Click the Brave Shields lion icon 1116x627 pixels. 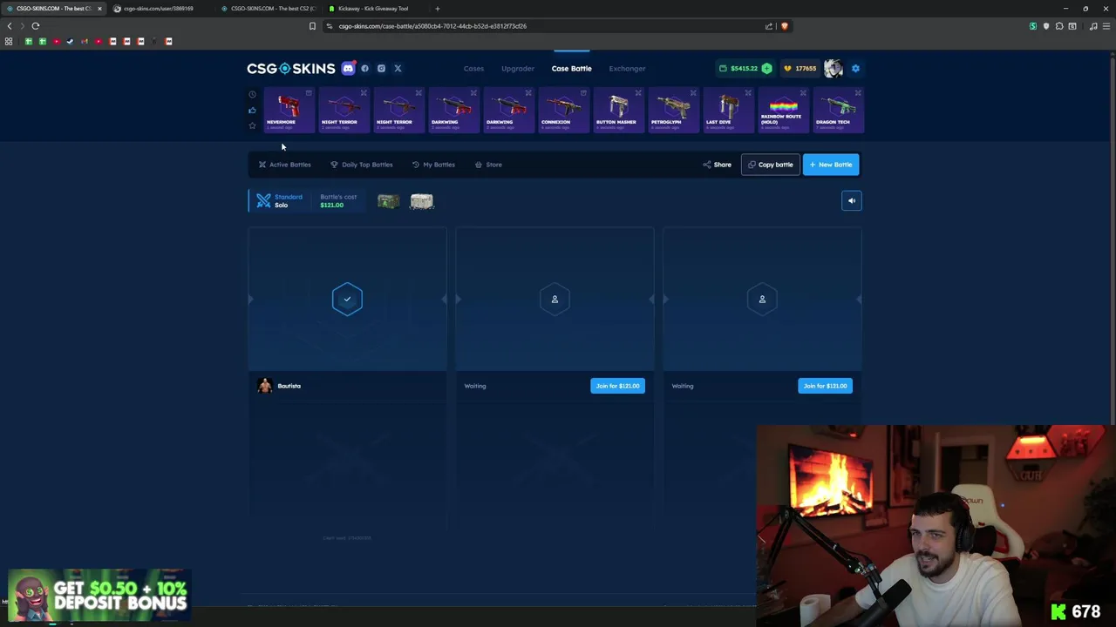[x=784, y=26]
